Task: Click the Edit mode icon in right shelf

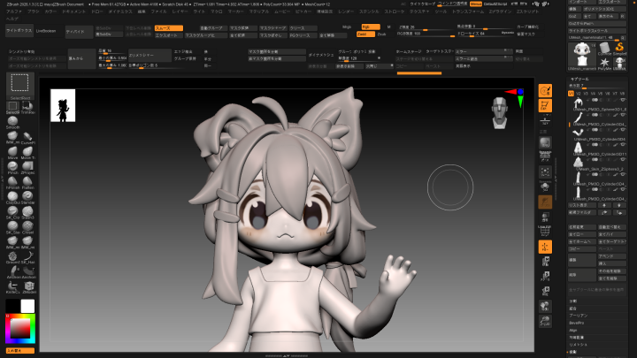Action: click(545, 90)
